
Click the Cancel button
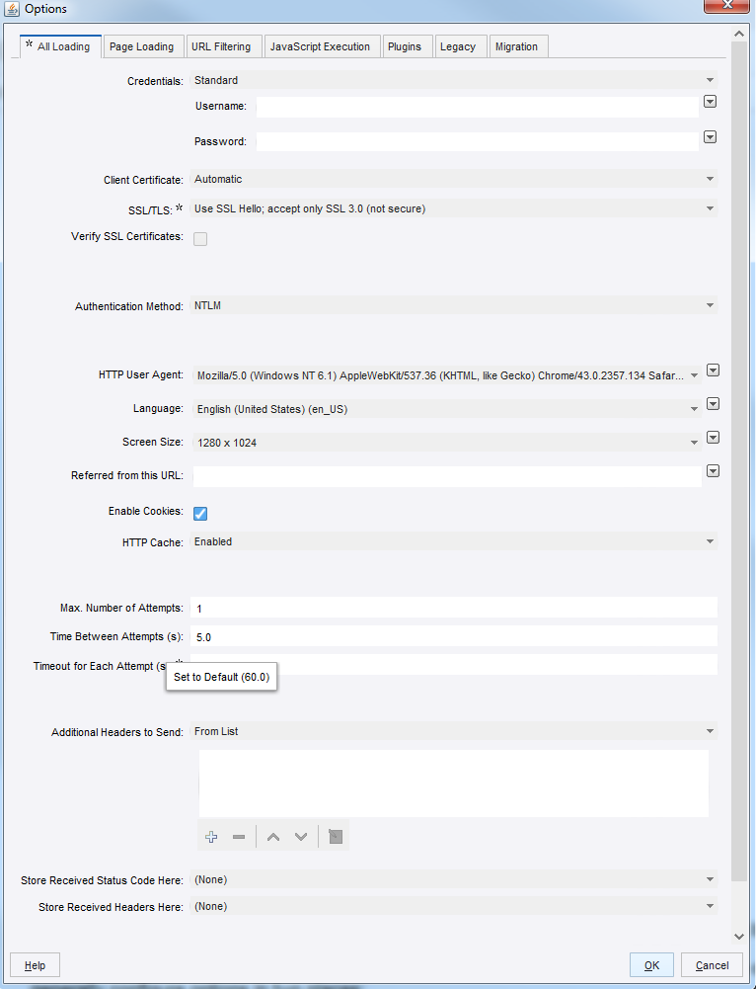coord(712,965)
